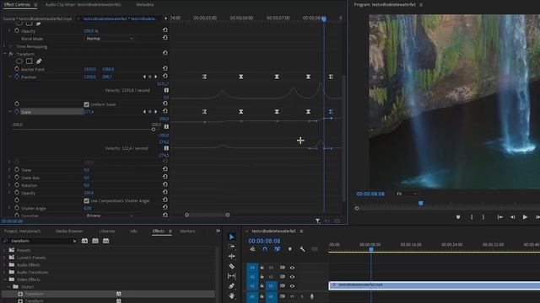Collapse the Scale property graph
This screenshot has height=303, width=540.
[x=9, y=112]
